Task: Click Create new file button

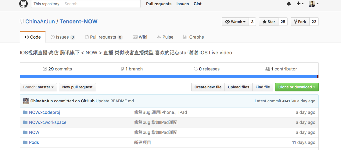Action: (x=208, y=87)
